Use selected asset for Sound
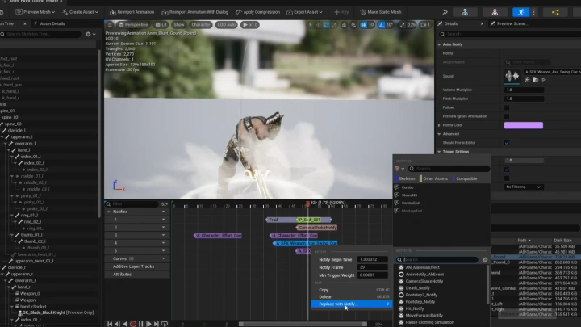The height and width of the screenshot is (327, 581). click(x=527, y=80)
